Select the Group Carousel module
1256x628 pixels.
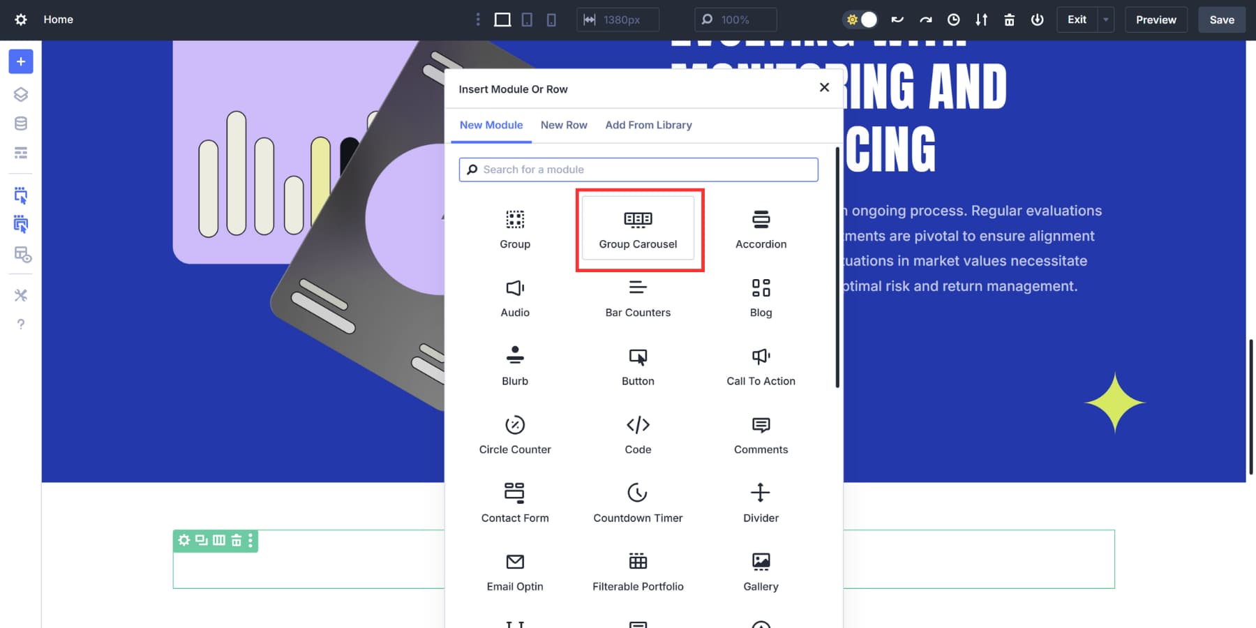638,229
